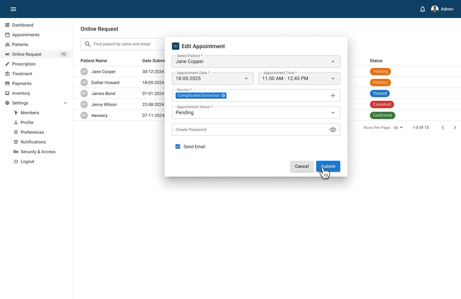Click the Cancel button
Image resolution: width=461 pixels, height=299 pixels.
point(302,166)
